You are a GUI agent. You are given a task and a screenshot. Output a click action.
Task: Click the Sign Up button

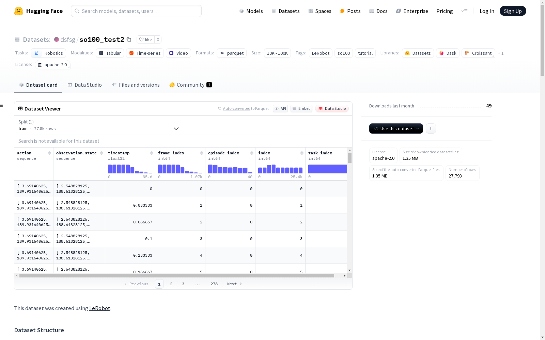click(x=513, y=11)
